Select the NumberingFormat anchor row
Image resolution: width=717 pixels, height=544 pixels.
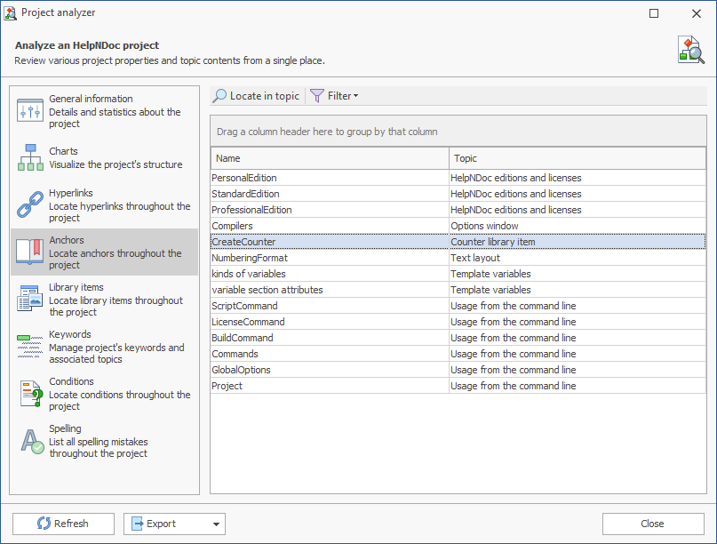pyautogui.click(x=458, y=258)
